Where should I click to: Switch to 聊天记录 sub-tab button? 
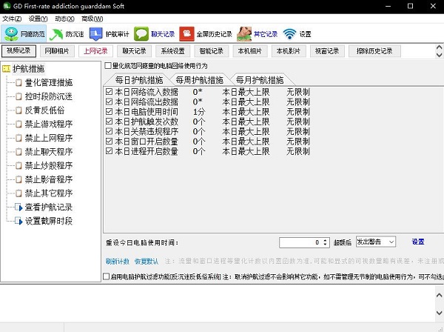pyautogui.click(x=134, y=51)
